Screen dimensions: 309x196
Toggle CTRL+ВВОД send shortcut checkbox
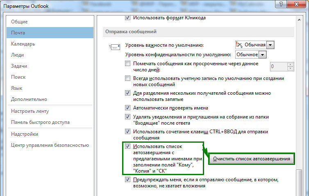point(127,131)
